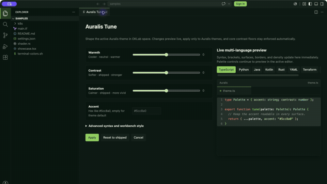Click the Apply button
The width and height of the screenshot is (327, 184).
[x=92, y=137]
